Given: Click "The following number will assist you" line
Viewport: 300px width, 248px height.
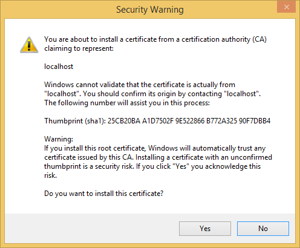Looking at the screenshot, I should [x=127, y=103].
